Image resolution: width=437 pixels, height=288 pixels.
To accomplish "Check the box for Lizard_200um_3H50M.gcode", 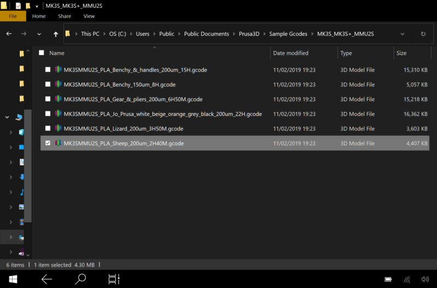I will [48, 128].
